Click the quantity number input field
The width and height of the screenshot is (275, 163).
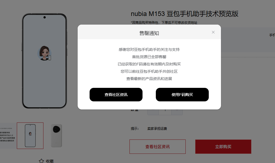[x=165, y=112]
